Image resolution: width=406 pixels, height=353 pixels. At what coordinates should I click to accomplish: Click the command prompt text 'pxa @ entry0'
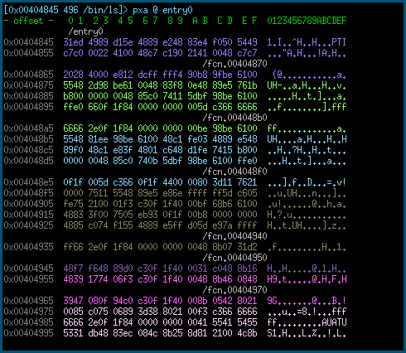162,10
